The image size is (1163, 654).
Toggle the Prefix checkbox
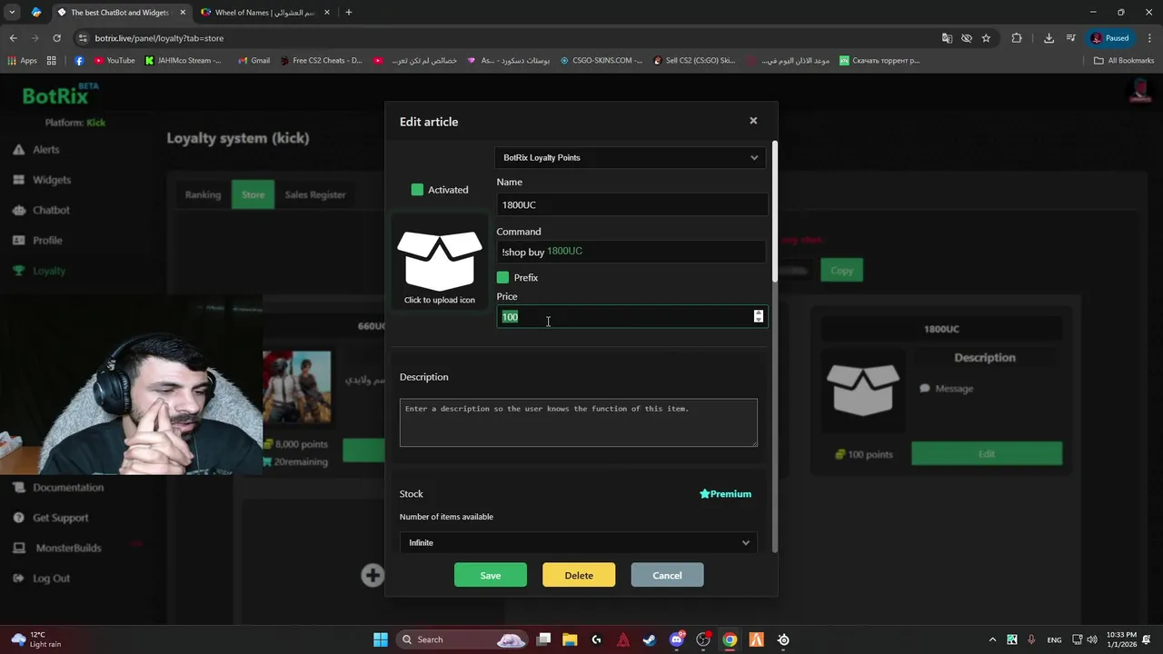502,277
